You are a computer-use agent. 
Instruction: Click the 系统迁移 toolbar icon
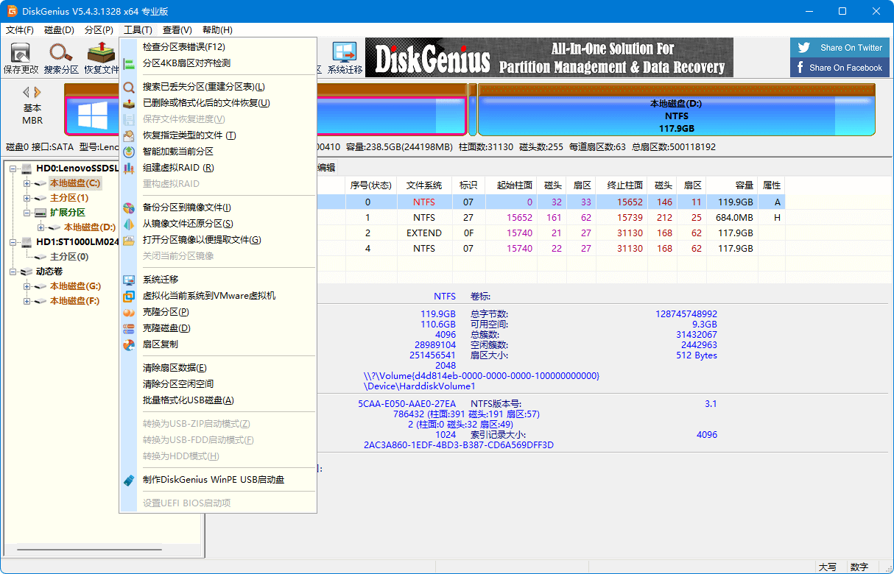coord(345,52)
